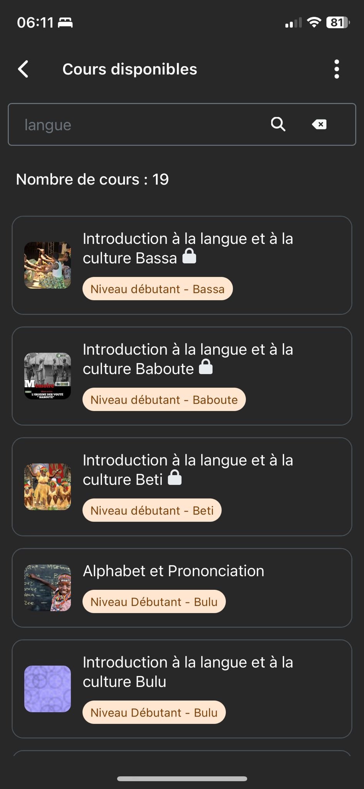Tap the lock icon beside culture Beti

point(175,478)
